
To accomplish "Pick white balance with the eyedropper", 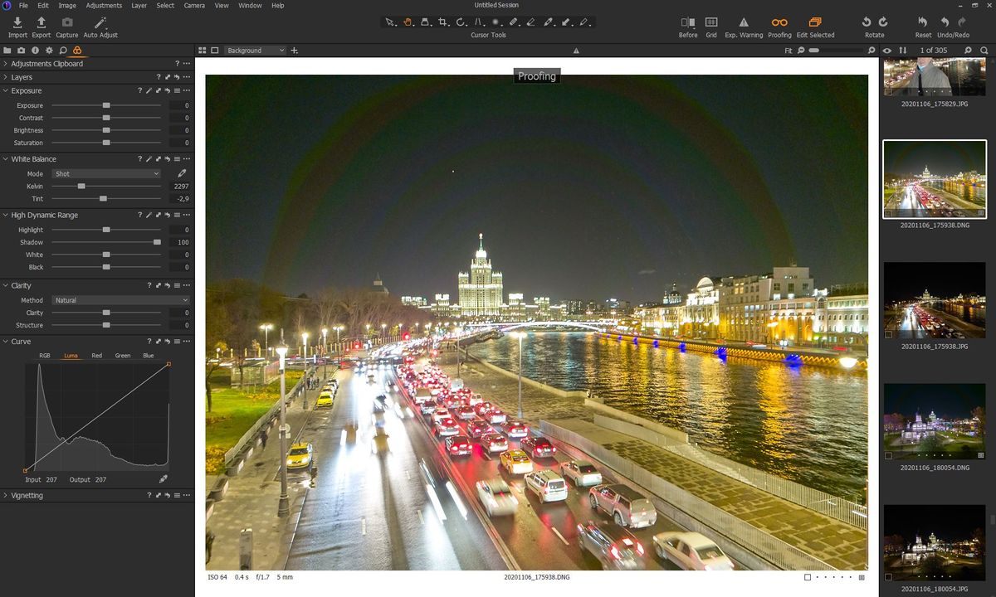I will [x=182, y=174].
